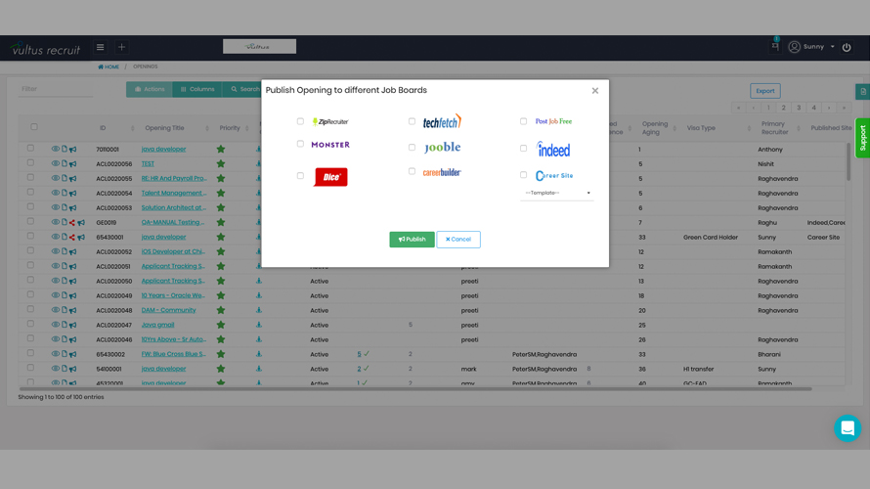The width and height of the screenshot is (870, 489).
Task: Click the plus icon in header
Action: (x=121, y=47)
